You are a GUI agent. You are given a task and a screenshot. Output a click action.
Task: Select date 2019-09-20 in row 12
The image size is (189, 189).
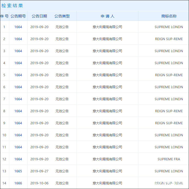39,159
